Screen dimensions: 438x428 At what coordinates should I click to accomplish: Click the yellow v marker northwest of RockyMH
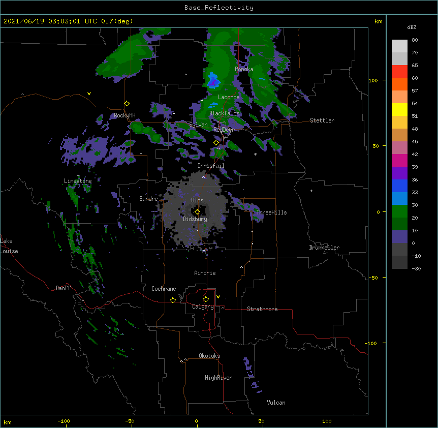click(x=89, y=94)
